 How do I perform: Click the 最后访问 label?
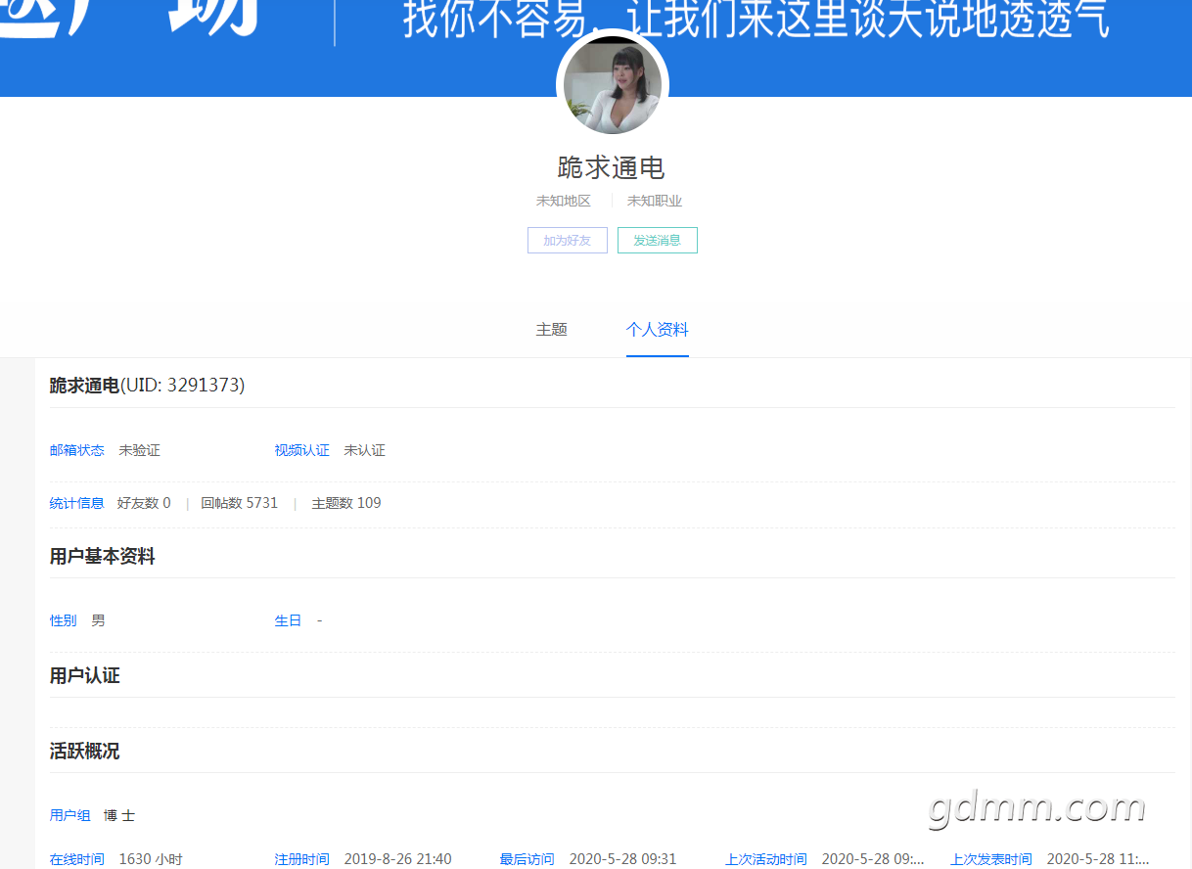(527, 859)
